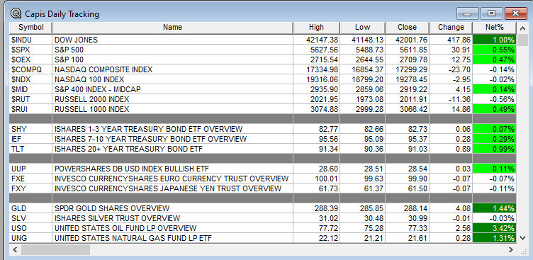Select NASDAQ COMPOSITE INDEX name cell

point(172,69)
